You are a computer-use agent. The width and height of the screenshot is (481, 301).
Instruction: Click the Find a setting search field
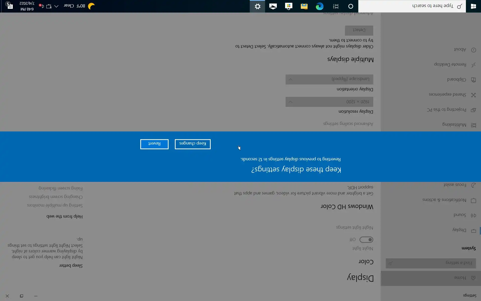[x=431, y=263]
